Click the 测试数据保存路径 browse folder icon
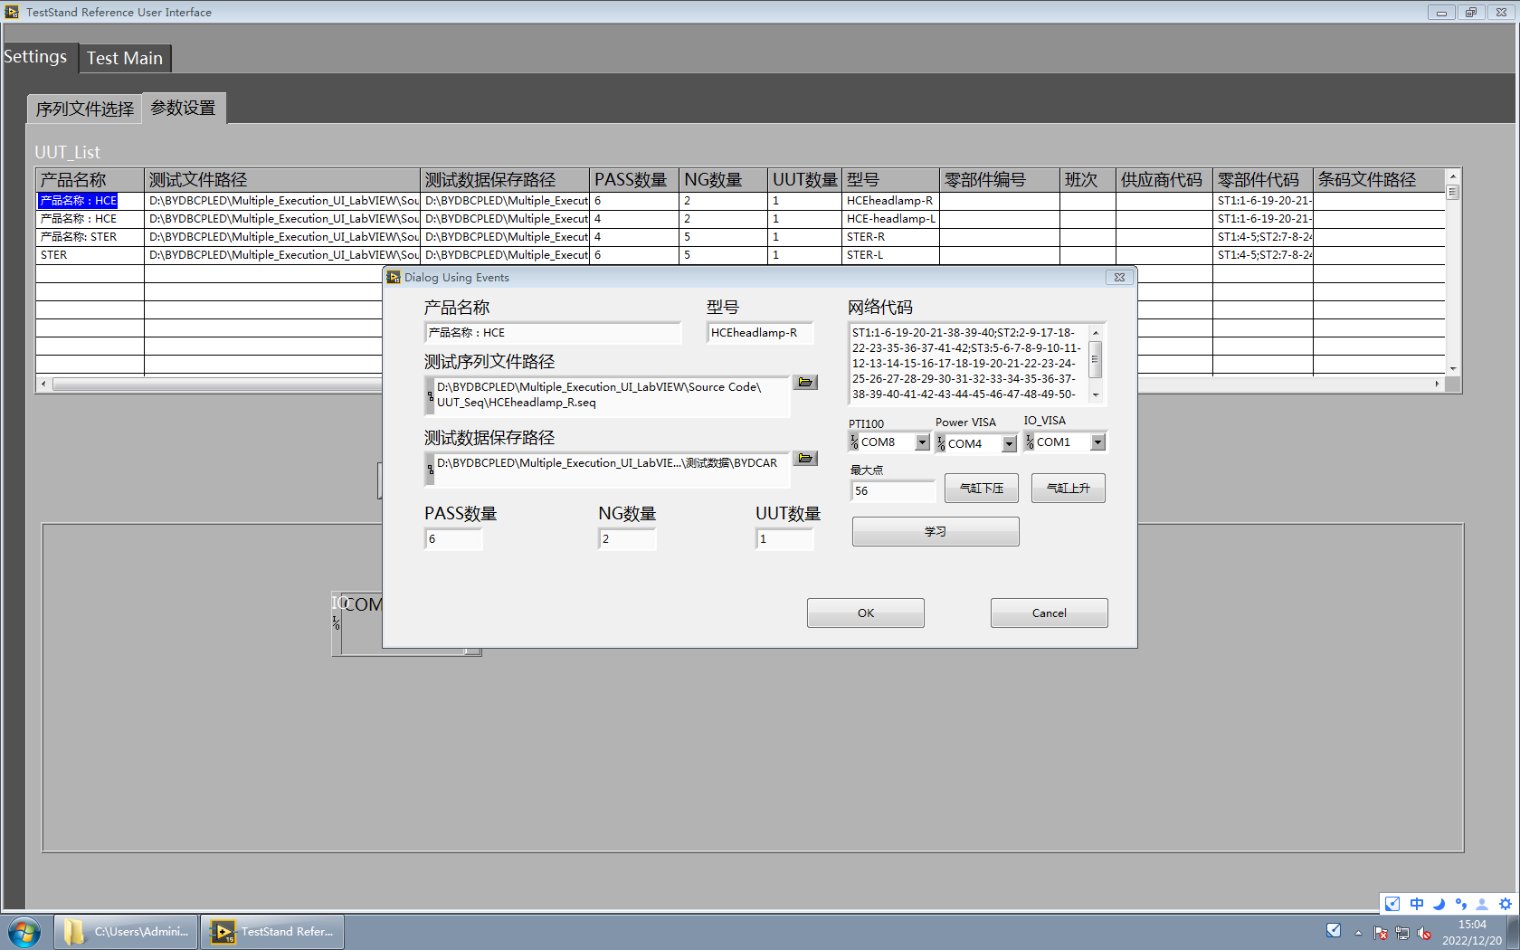1520x950 pixels. point(805,459)
